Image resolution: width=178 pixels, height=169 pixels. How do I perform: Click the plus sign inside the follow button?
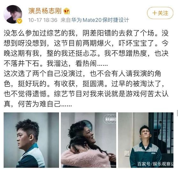154,13
